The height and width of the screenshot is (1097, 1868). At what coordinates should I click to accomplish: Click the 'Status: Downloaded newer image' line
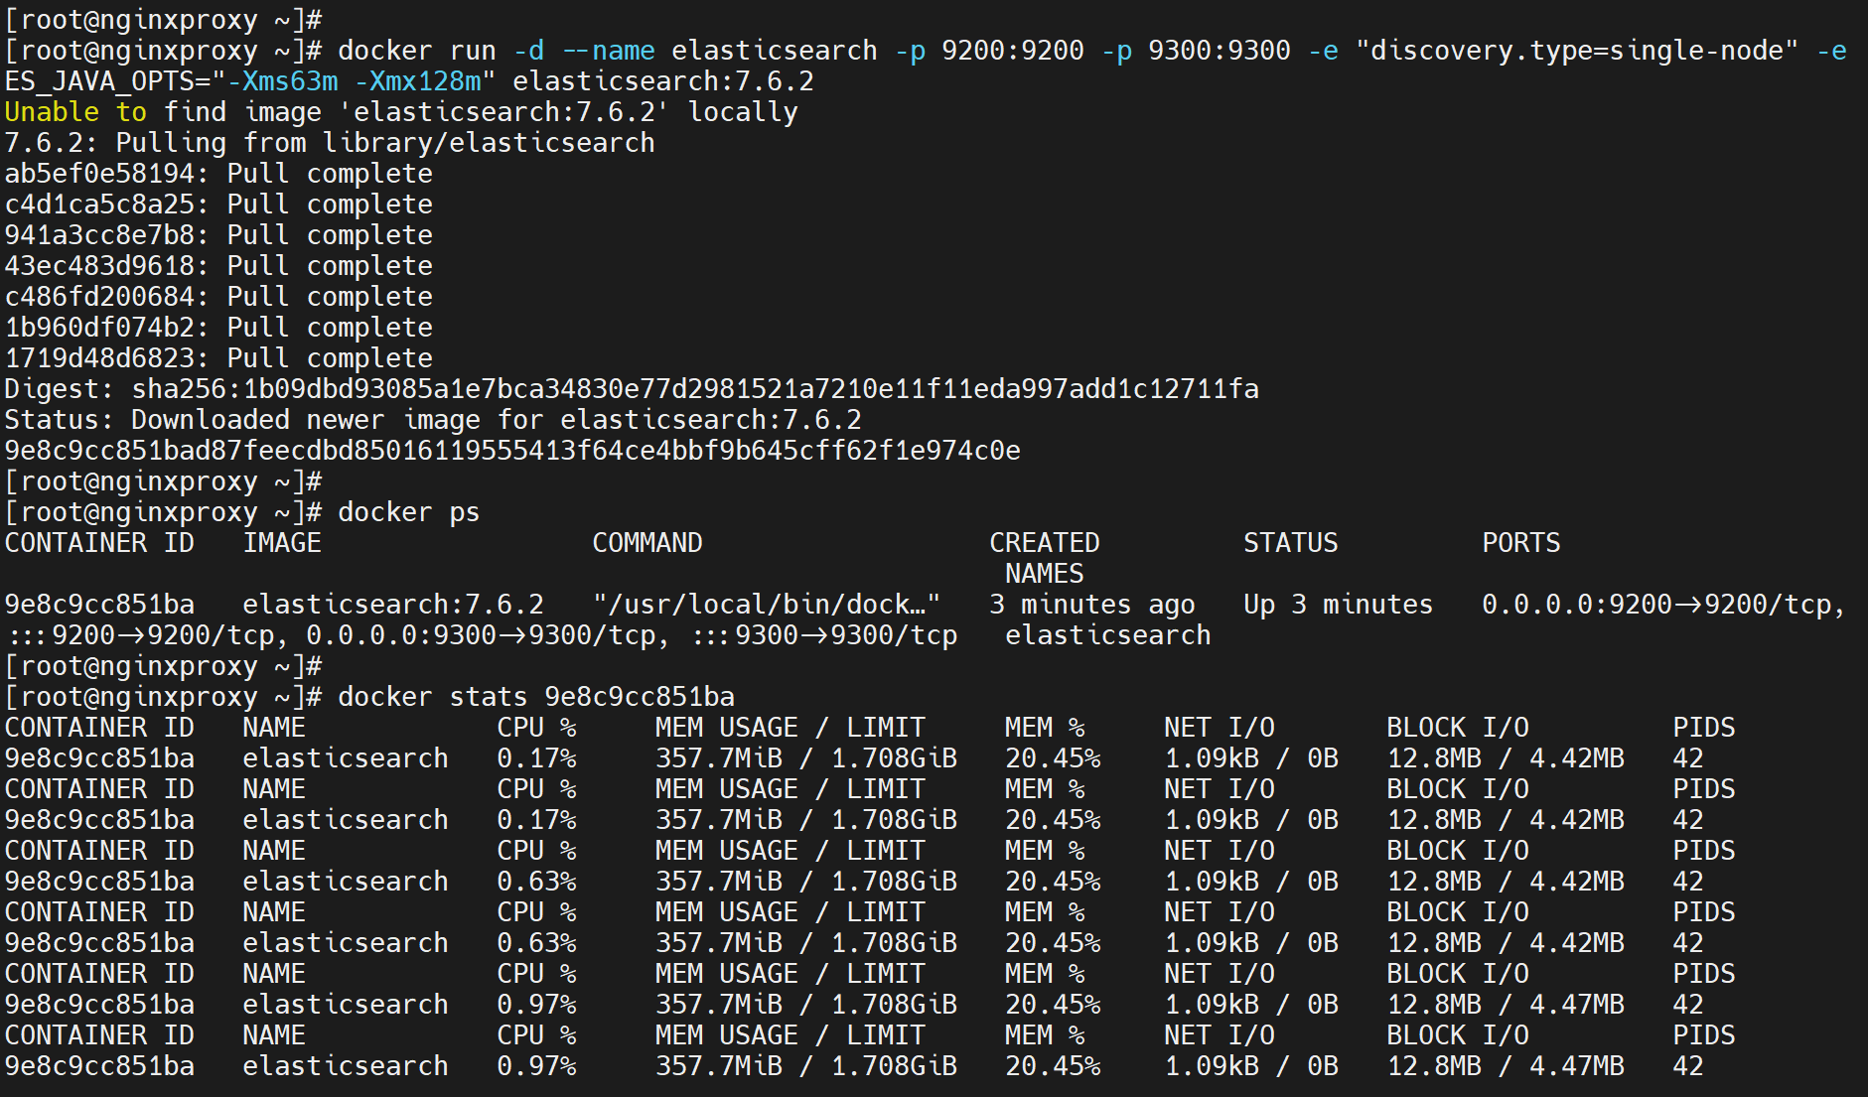coord(433,420)
